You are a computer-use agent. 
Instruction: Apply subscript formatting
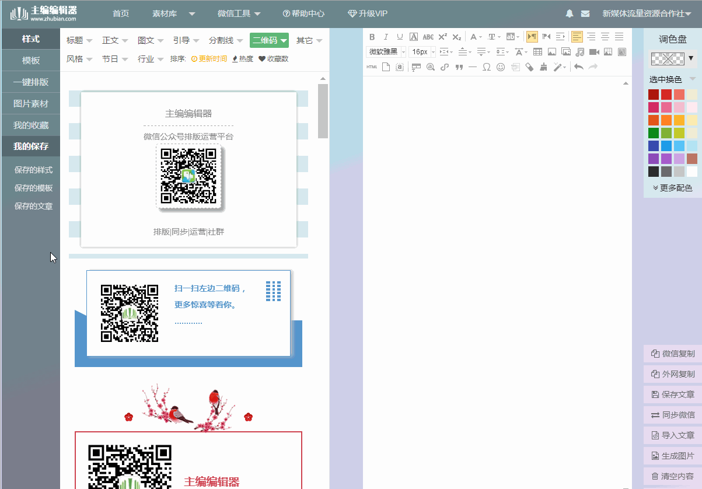tap(457, 37)
